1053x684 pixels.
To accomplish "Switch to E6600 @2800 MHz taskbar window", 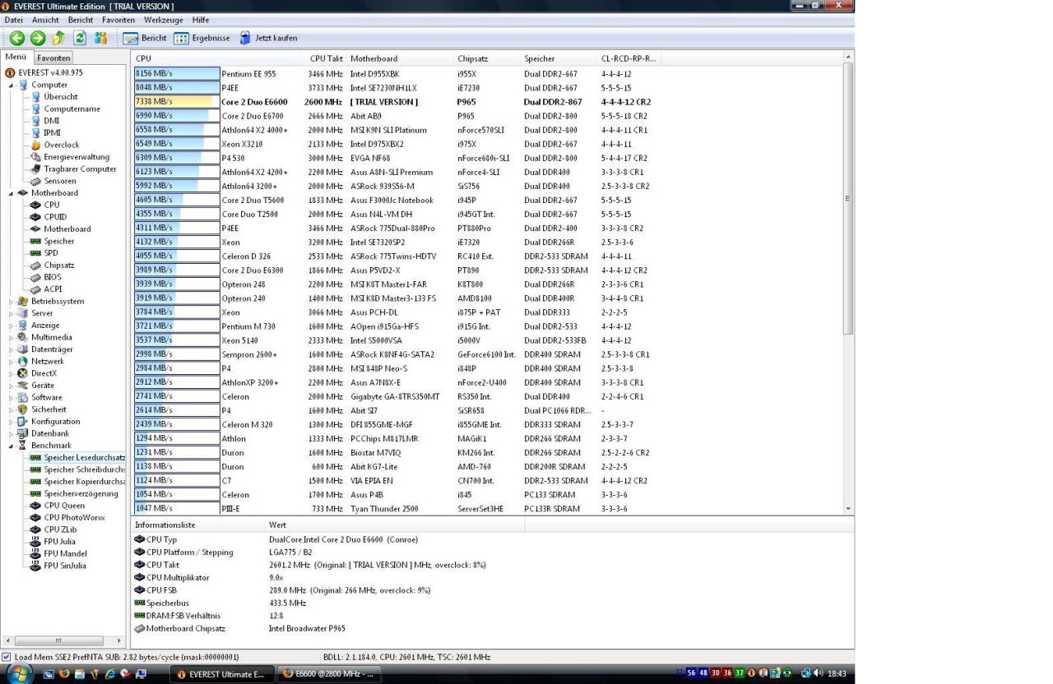I will pos(327,675).
